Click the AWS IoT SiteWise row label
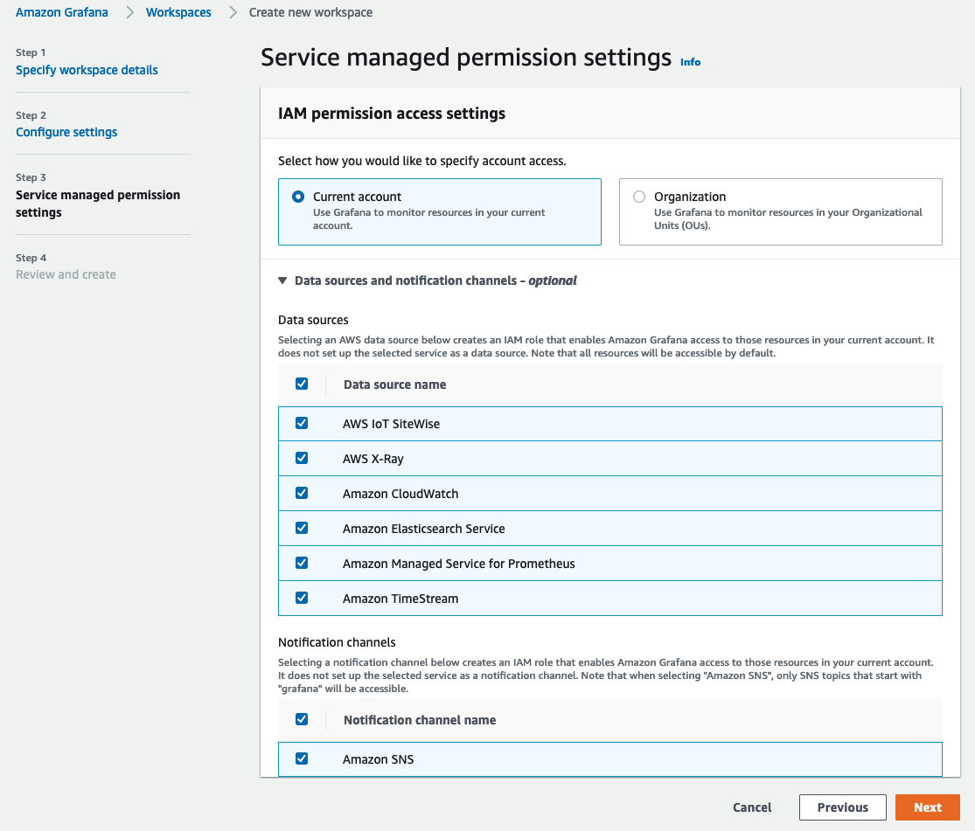This screenshot has height=831, width=975. pyautogui.click(x=391, y=424)
